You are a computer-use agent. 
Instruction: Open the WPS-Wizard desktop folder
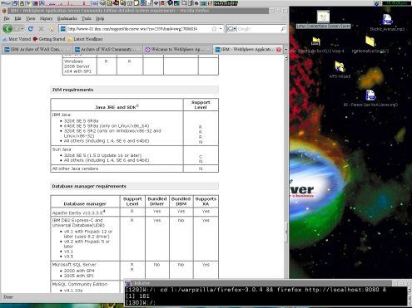click(340, 70)
